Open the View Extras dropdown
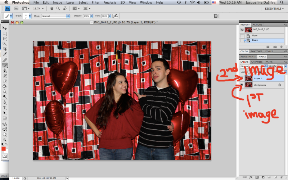This screenshot has width=288, height=180. pos(26,8)
